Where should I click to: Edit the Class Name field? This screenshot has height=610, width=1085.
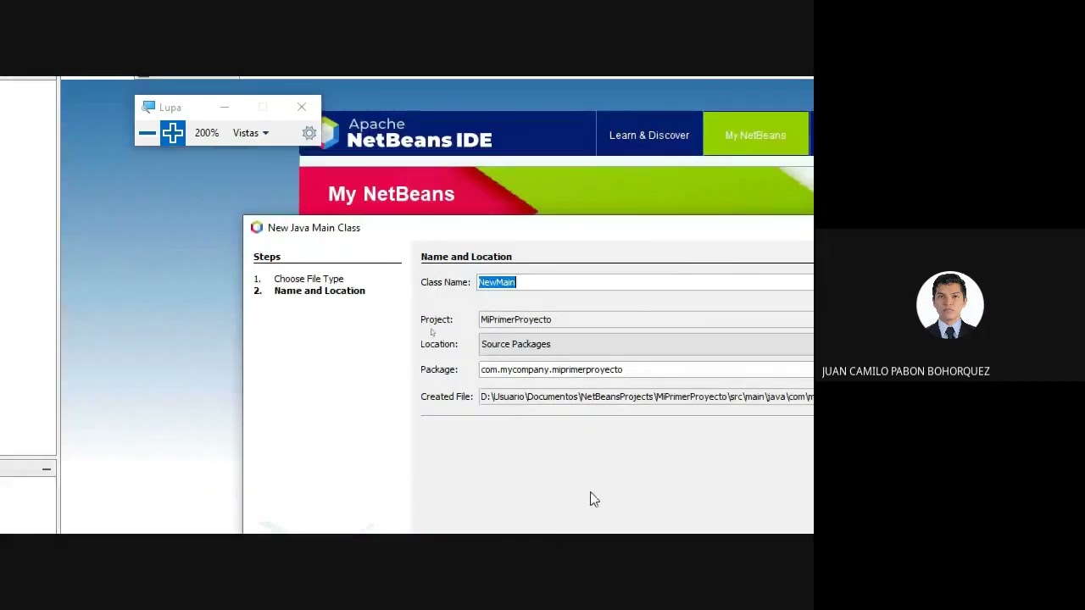point(645,282)
